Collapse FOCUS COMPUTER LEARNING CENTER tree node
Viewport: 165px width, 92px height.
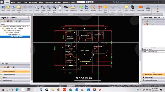pyautogui.click(x=1, y=27)
